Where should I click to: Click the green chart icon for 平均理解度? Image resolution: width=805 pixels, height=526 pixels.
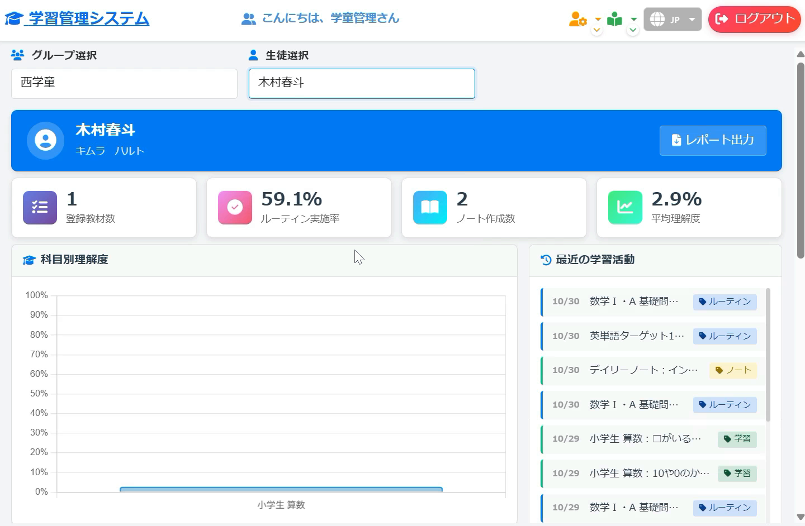(625, 208)
